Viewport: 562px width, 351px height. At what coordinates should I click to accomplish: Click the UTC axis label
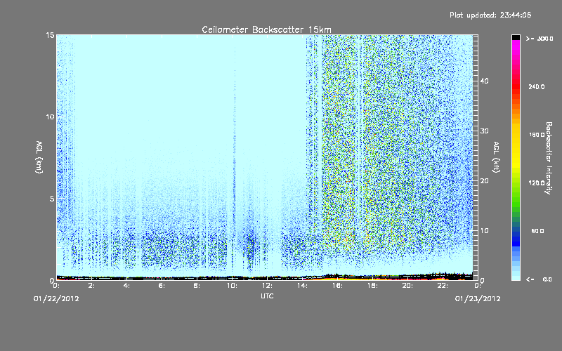(267, 296)
